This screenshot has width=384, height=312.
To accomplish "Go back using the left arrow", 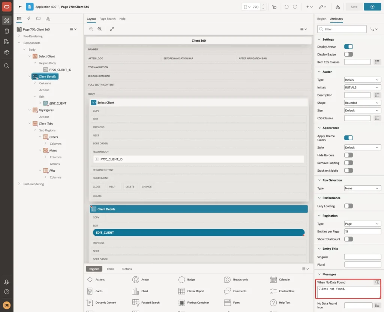I will pyautogui.click(x=20, y=7).
